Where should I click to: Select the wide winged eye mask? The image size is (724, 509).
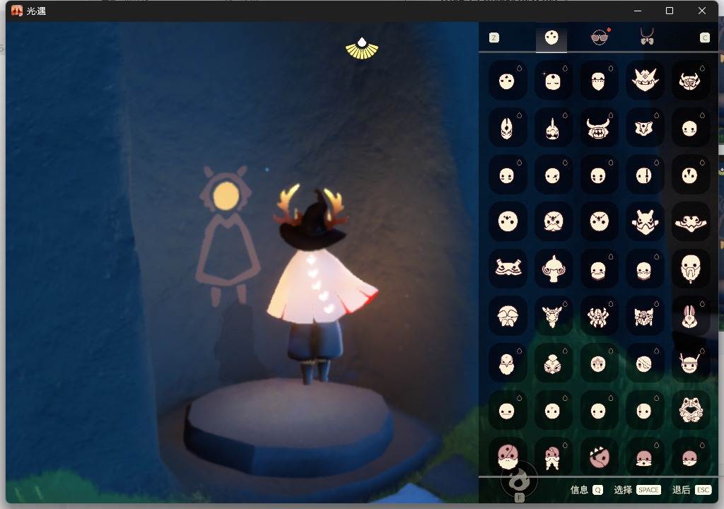(x=690, y=223)
